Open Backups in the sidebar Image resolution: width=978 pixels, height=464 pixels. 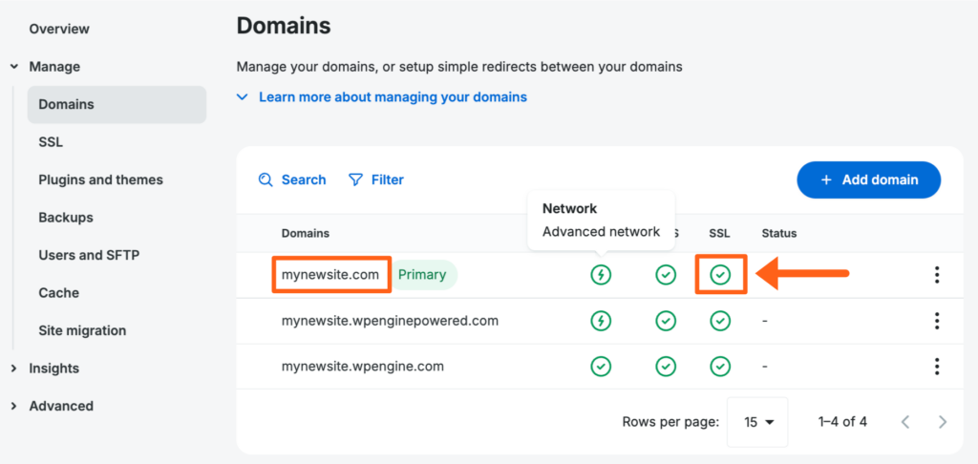coord(66,218)
